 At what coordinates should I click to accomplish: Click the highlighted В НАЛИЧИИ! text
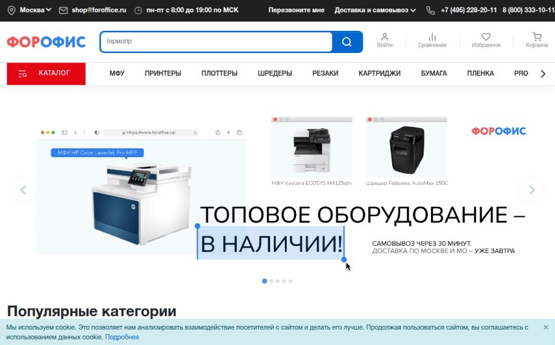pyautogui.click(x=271, y=244)
